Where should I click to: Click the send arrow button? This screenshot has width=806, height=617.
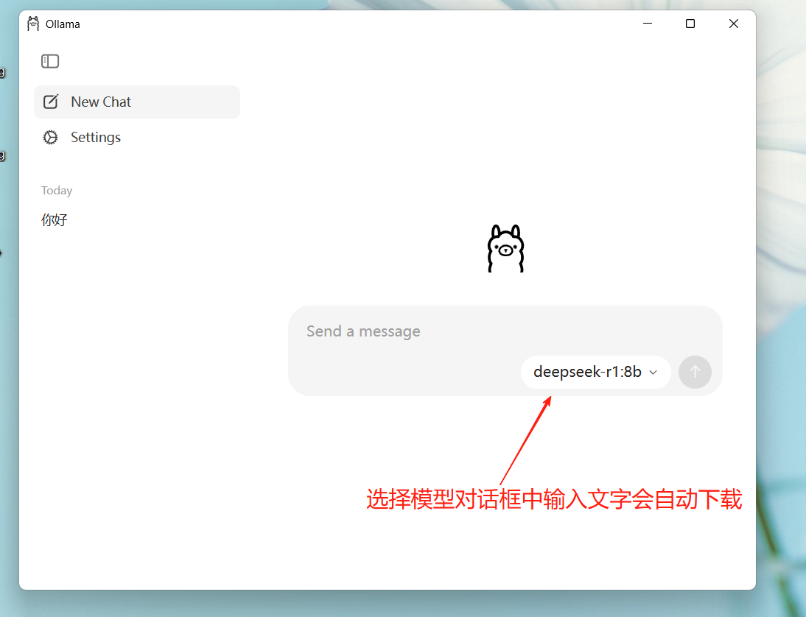[695, 371]
